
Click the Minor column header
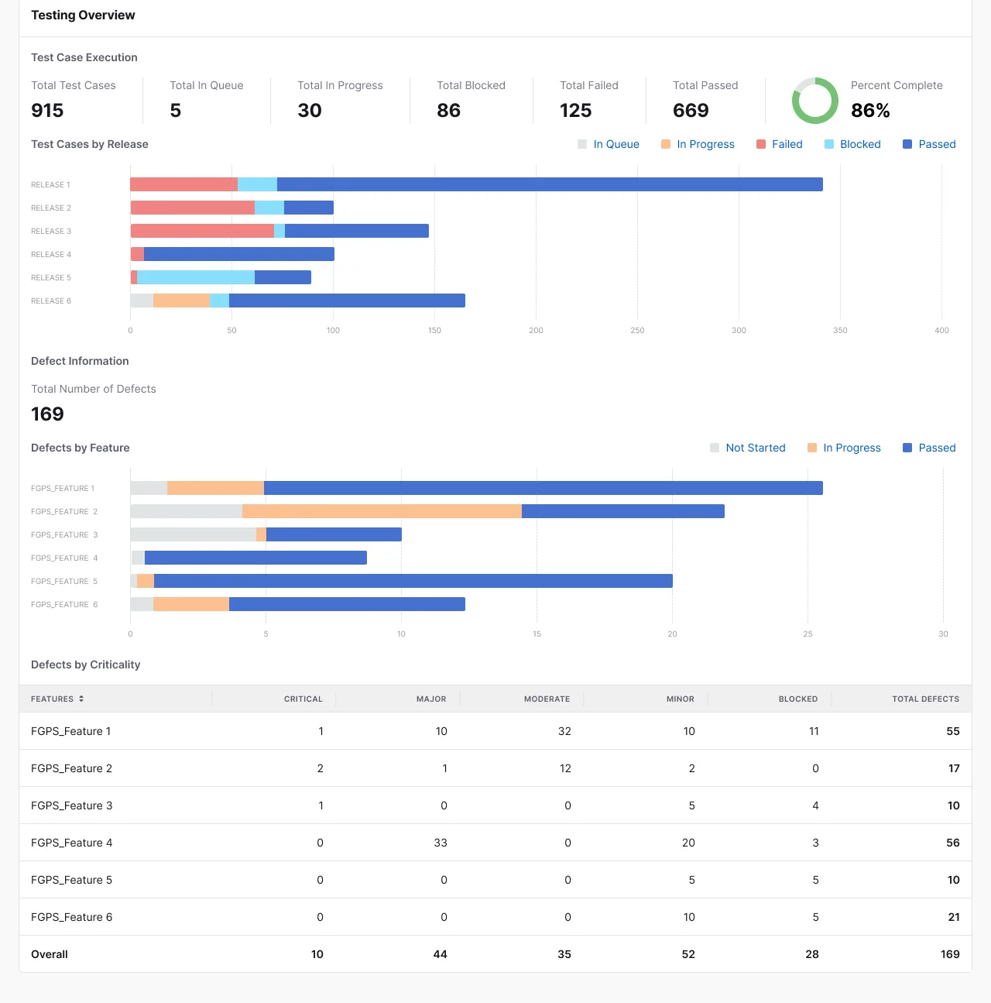pos(681,699)
